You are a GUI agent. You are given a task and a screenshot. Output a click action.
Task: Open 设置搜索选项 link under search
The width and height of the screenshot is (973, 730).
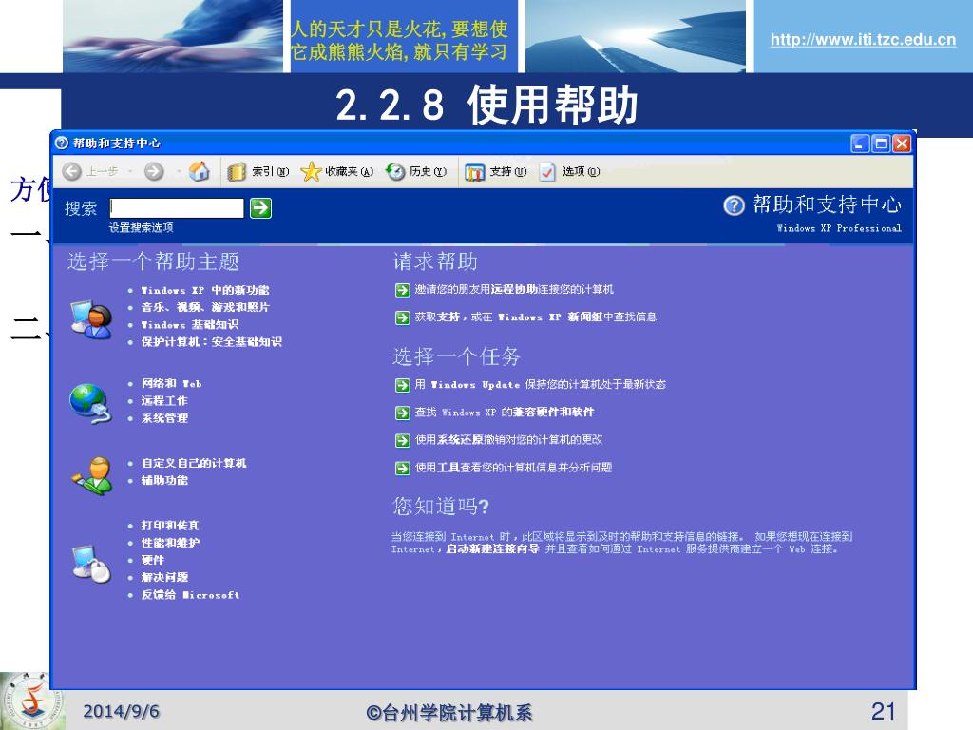141,228
